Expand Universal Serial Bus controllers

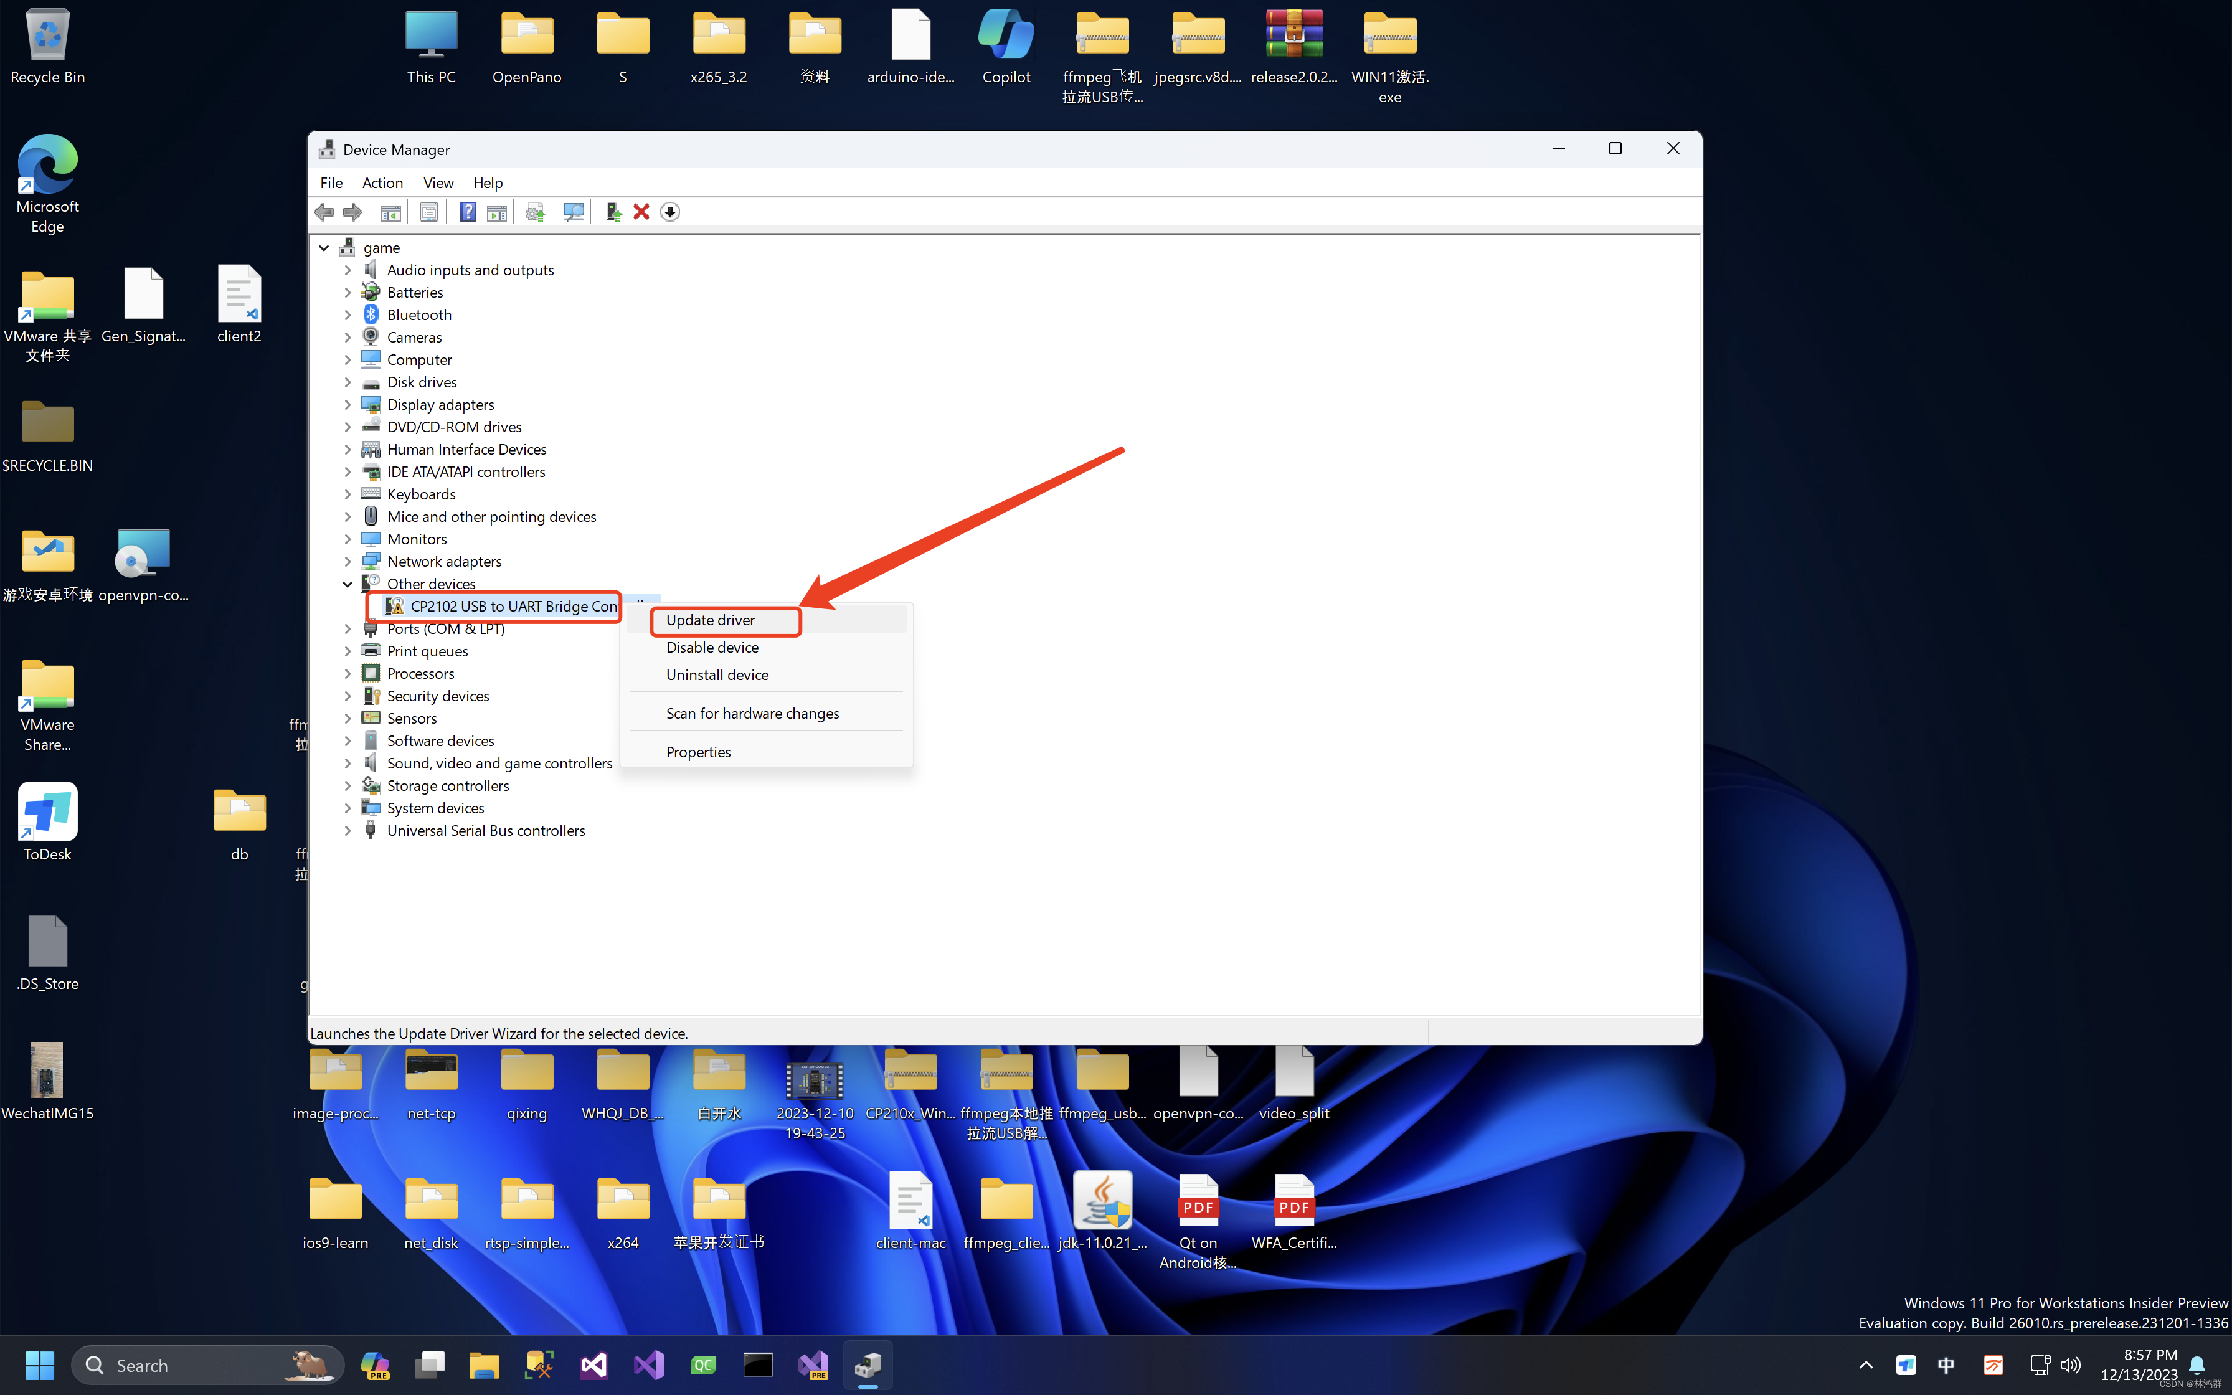click(348, 830)
